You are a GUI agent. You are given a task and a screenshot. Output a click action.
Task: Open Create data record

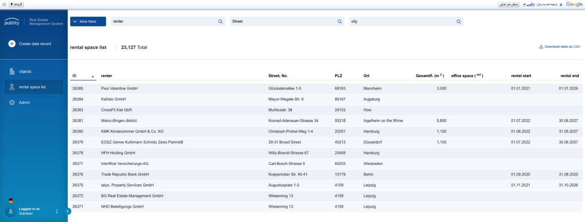30,44
